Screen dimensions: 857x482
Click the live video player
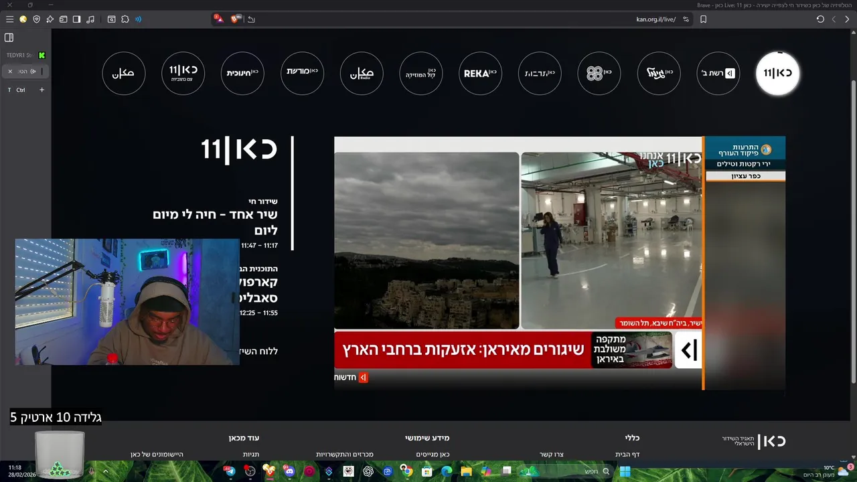coord(560,263)
